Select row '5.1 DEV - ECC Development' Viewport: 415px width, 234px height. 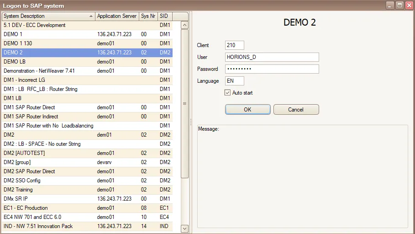point(87,25)
